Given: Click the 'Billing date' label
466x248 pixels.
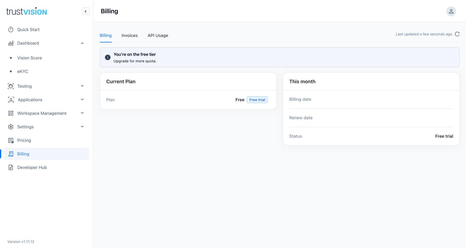Looking at the screenshot, I should [x=300, y=99].
